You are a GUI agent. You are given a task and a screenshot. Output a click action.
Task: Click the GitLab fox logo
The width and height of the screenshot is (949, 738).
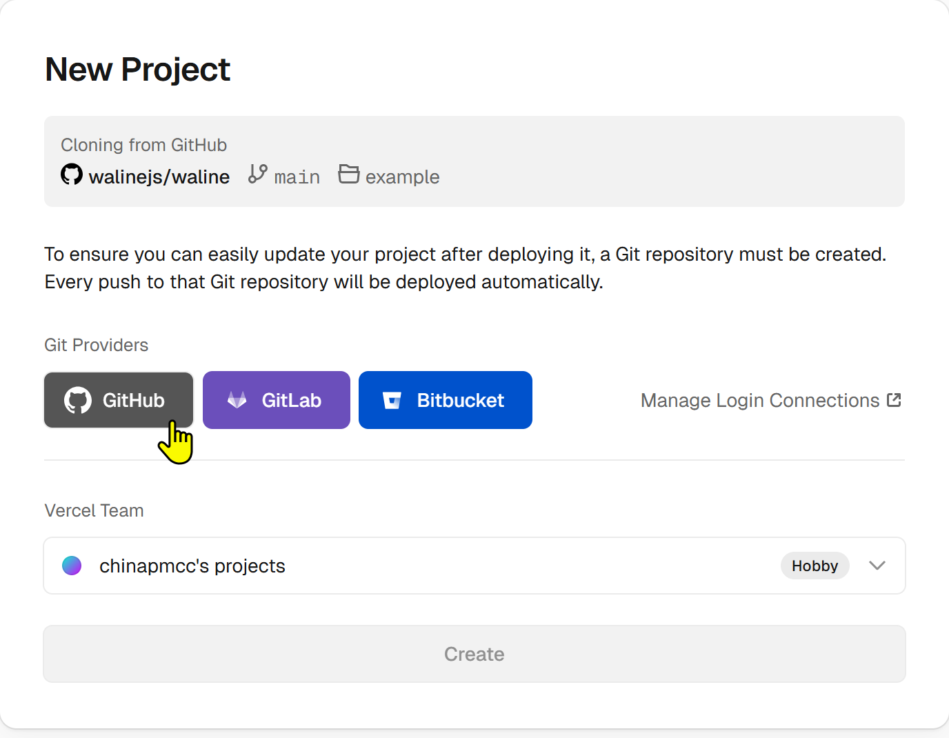pyautogui.click(x=237, y=400)
